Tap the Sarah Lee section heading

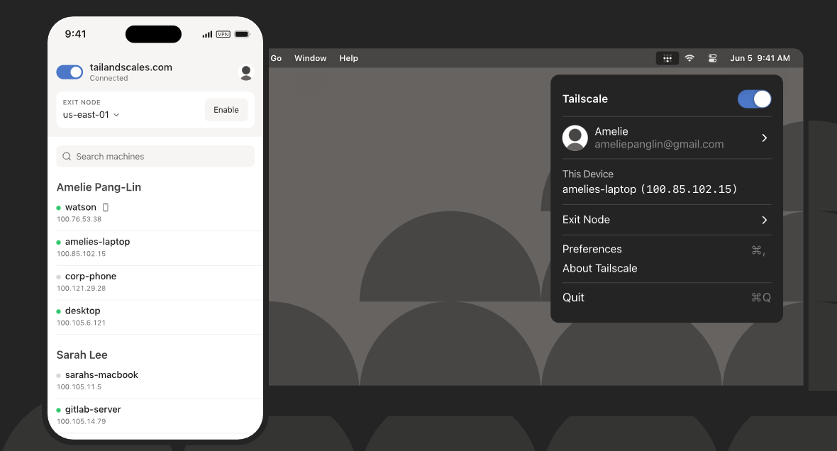pyautogui.click(x=82, y=355)
